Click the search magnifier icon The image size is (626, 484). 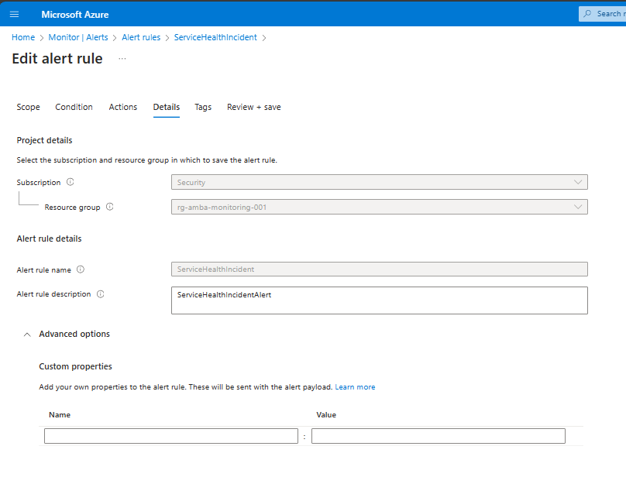(587, 14)
